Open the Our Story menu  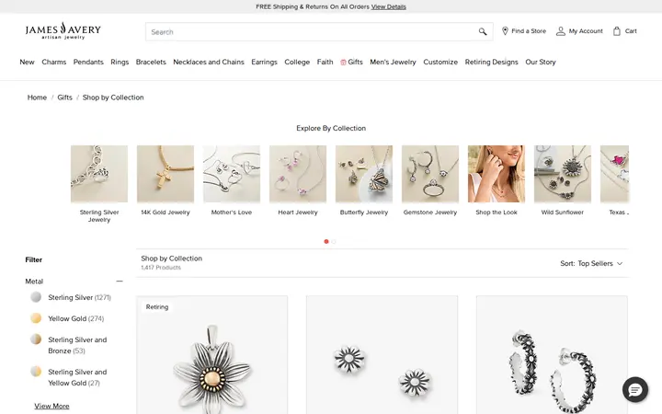click(x=541, y=63)
